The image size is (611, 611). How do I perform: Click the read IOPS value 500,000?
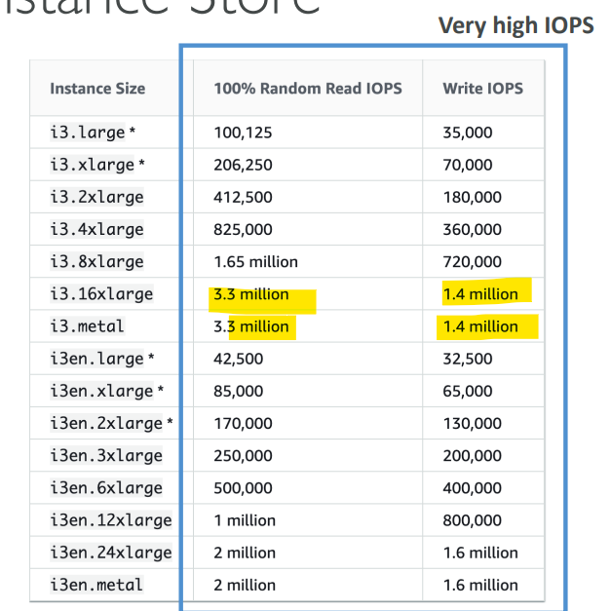click(243, 488)
